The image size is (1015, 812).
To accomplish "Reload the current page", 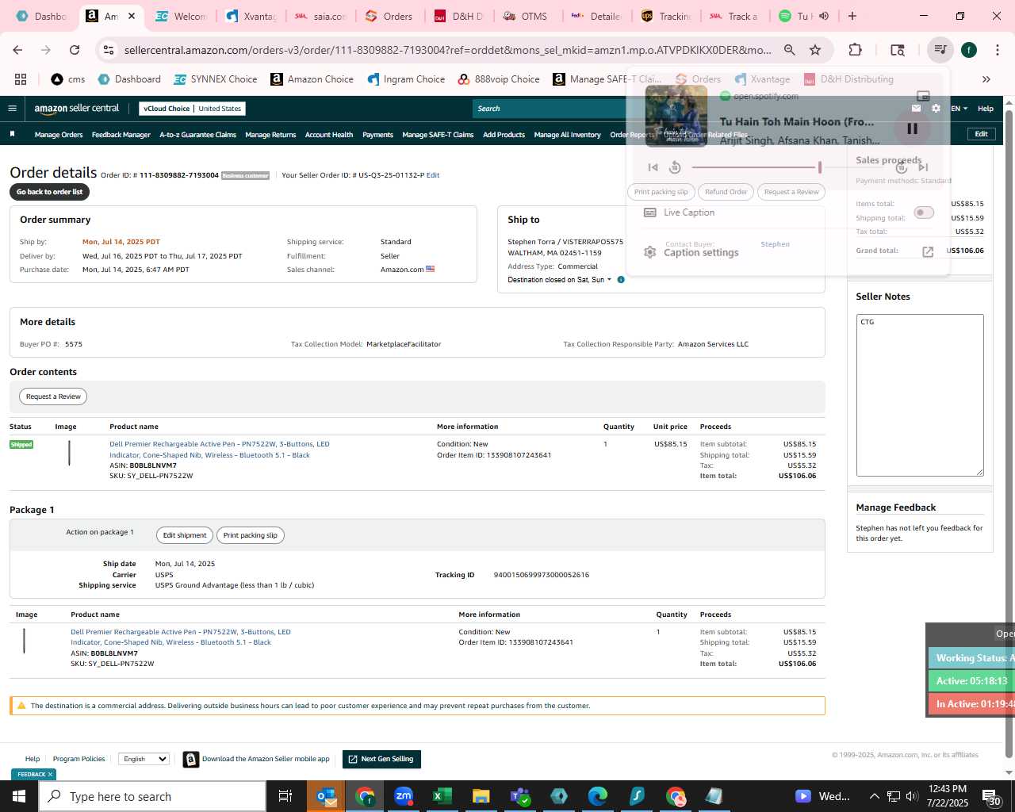I will coord(75,50).
